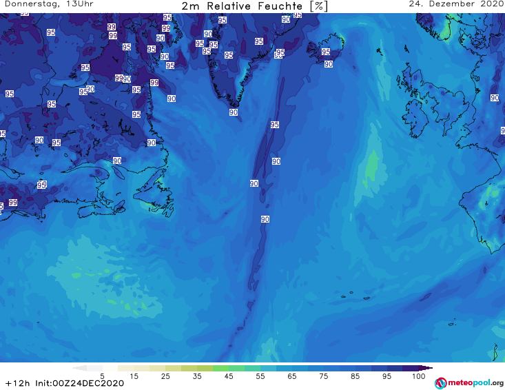Click the meteopool.org logo
The width and height of the screenshot is (505, 390).
pos(469,383)
